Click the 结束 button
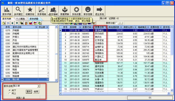Viewport: 175px width, 101px height. point(36,92)
